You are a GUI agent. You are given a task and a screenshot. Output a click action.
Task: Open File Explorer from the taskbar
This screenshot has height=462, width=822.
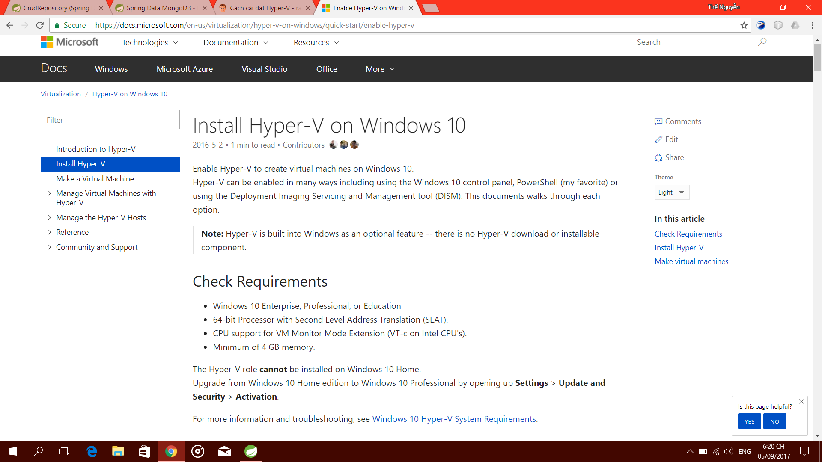click(x=118, y=451)
